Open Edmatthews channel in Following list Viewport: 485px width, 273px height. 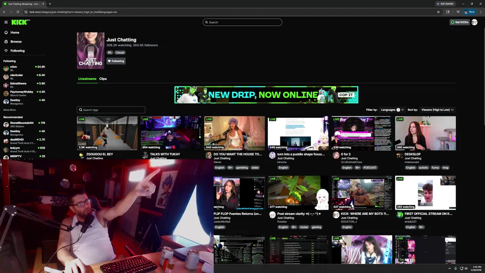pyautogui.click(x=24, y=85)
